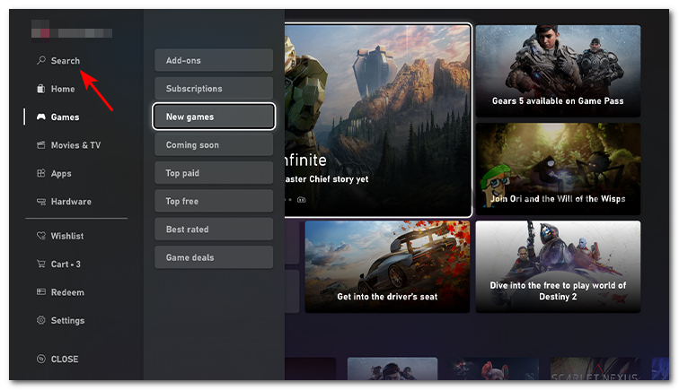Open the Halo Infinite featured tile
Screen dimensions: 679x390
(x=377, y=120)
